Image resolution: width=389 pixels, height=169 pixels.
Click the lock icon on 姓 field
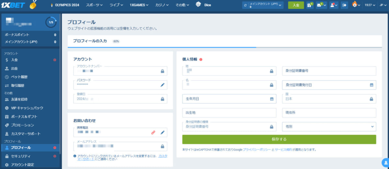point(272,71)
